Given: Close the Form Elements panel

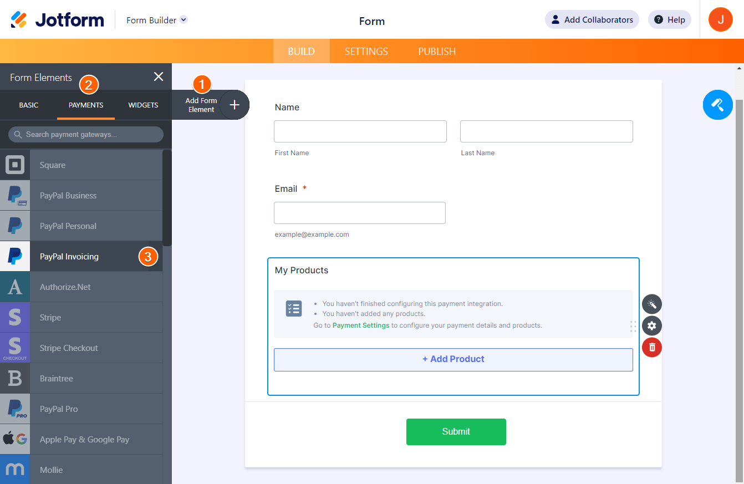Looking at the screenshot, I should (159, 77).
